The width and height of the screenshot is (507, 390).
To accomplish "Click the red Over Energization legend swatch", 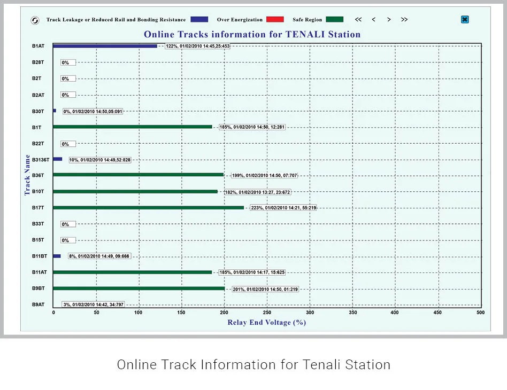I will click(275, 19).
